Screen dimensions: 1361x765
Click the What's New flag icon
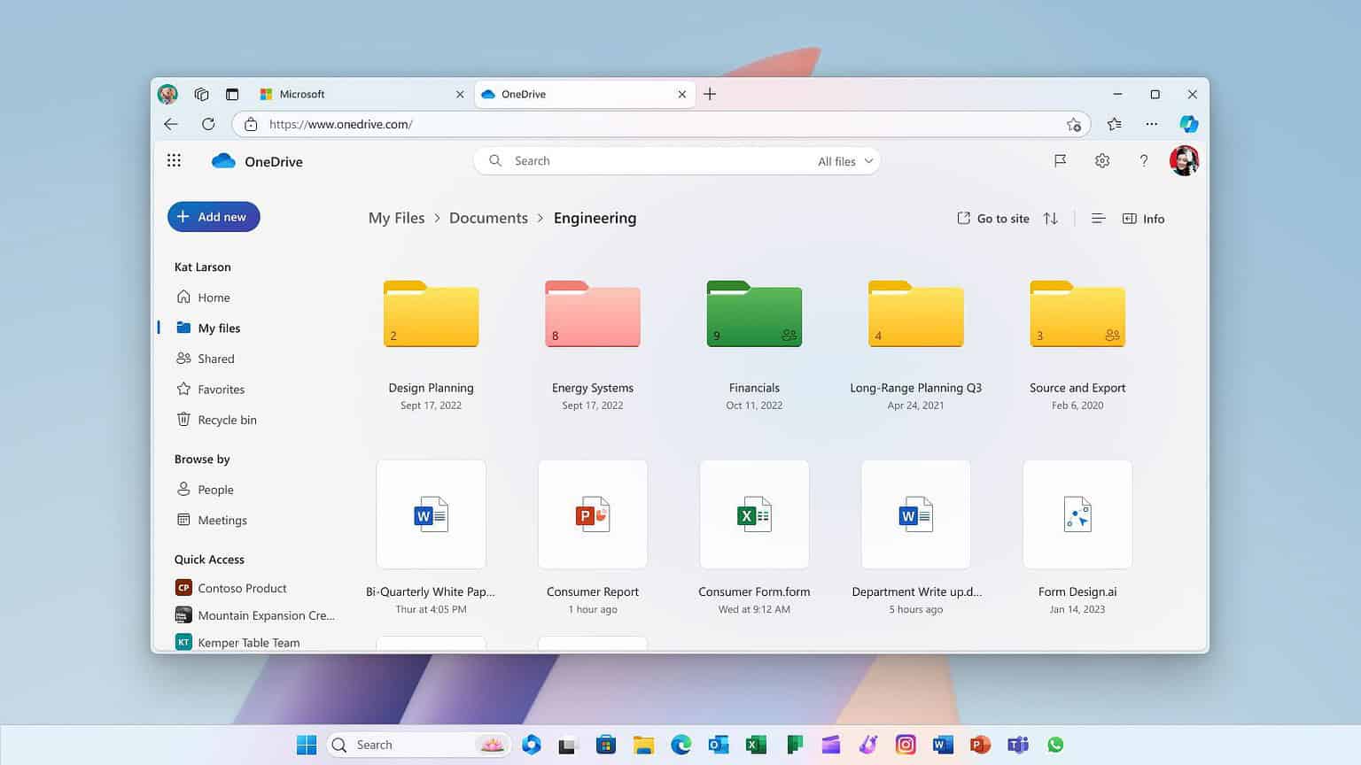click(x=1060, y=160)
